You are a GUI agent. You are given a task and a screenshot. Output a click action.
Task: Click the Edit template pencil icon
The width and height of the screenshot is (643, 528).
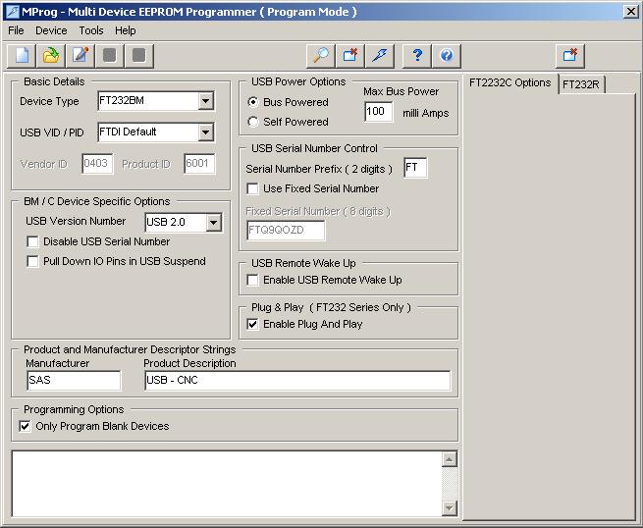[80, 55]
